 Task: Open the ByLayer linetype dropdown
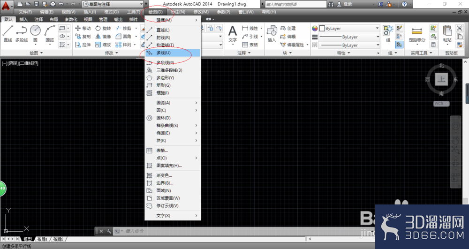349,45
